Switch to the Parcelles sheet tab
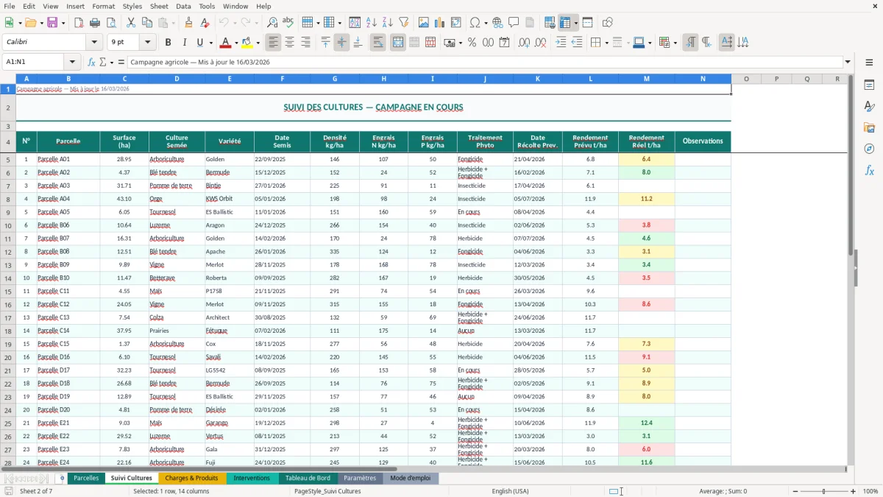 86,478
